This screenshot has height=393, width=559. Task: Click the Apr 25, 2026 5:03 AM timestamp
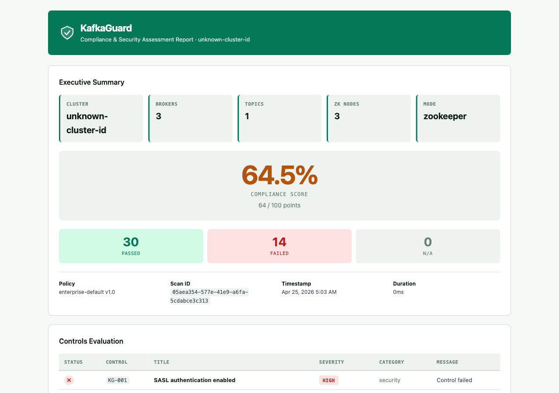point(309,292)
